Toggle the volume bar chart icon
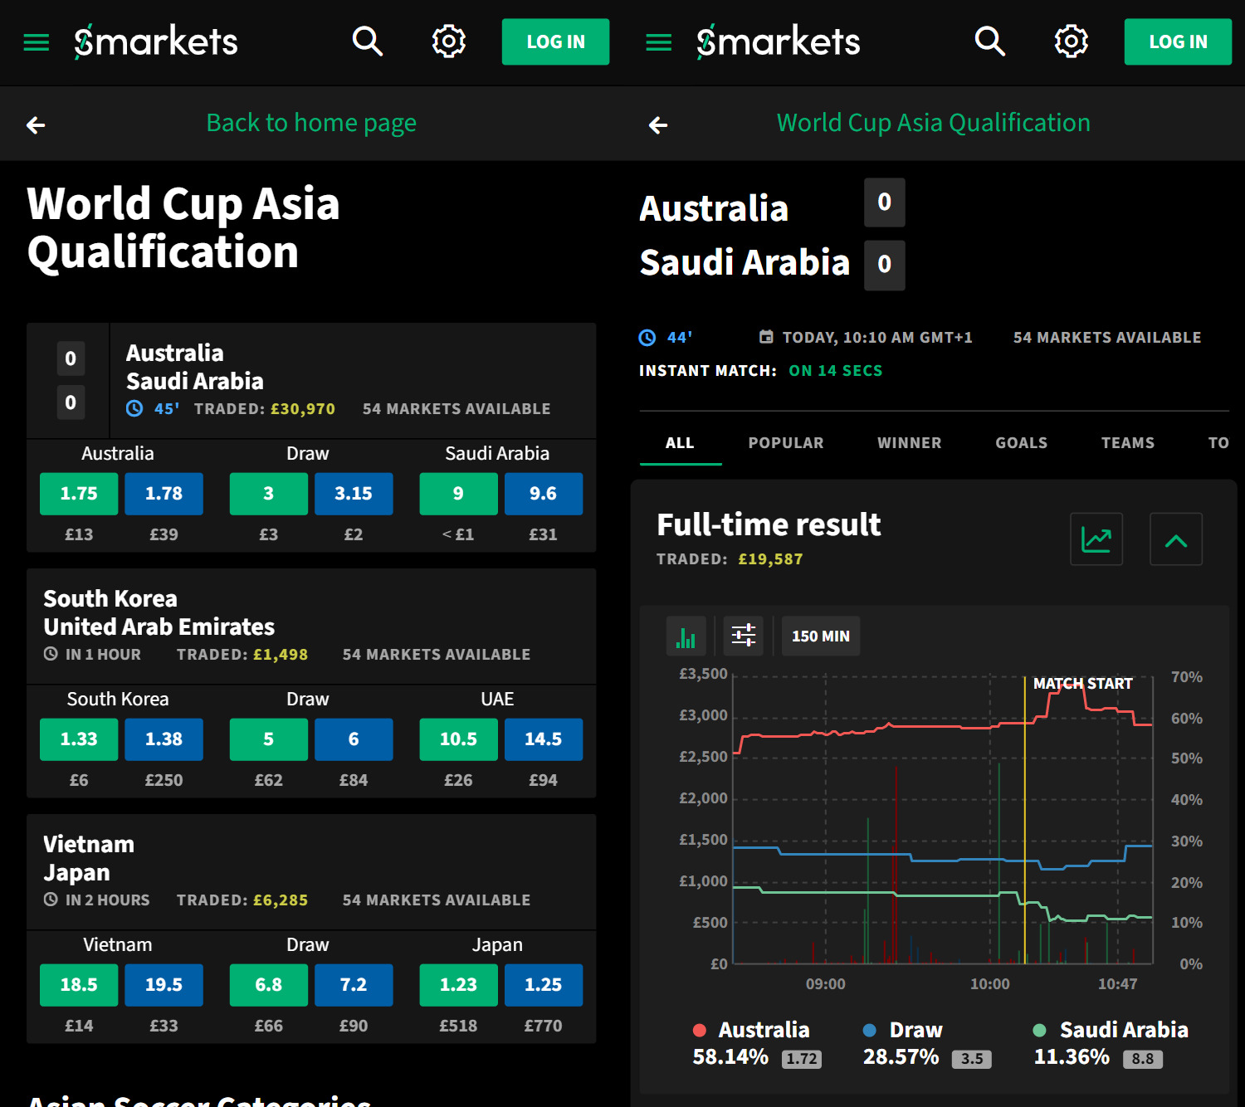This screenshot has width=1245, height=1107. pos(686,636)
